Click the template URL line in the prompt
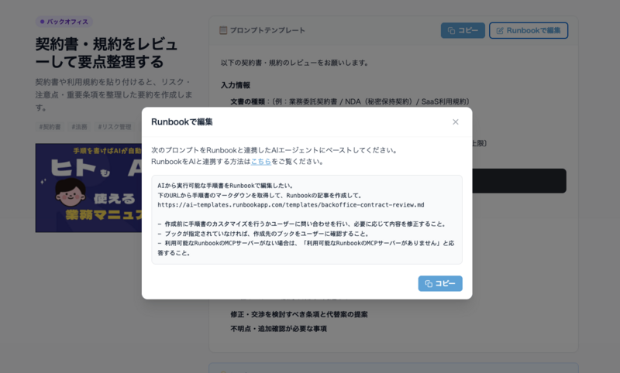Viewport: 620px width, 373px height. (x=291, y=205)
